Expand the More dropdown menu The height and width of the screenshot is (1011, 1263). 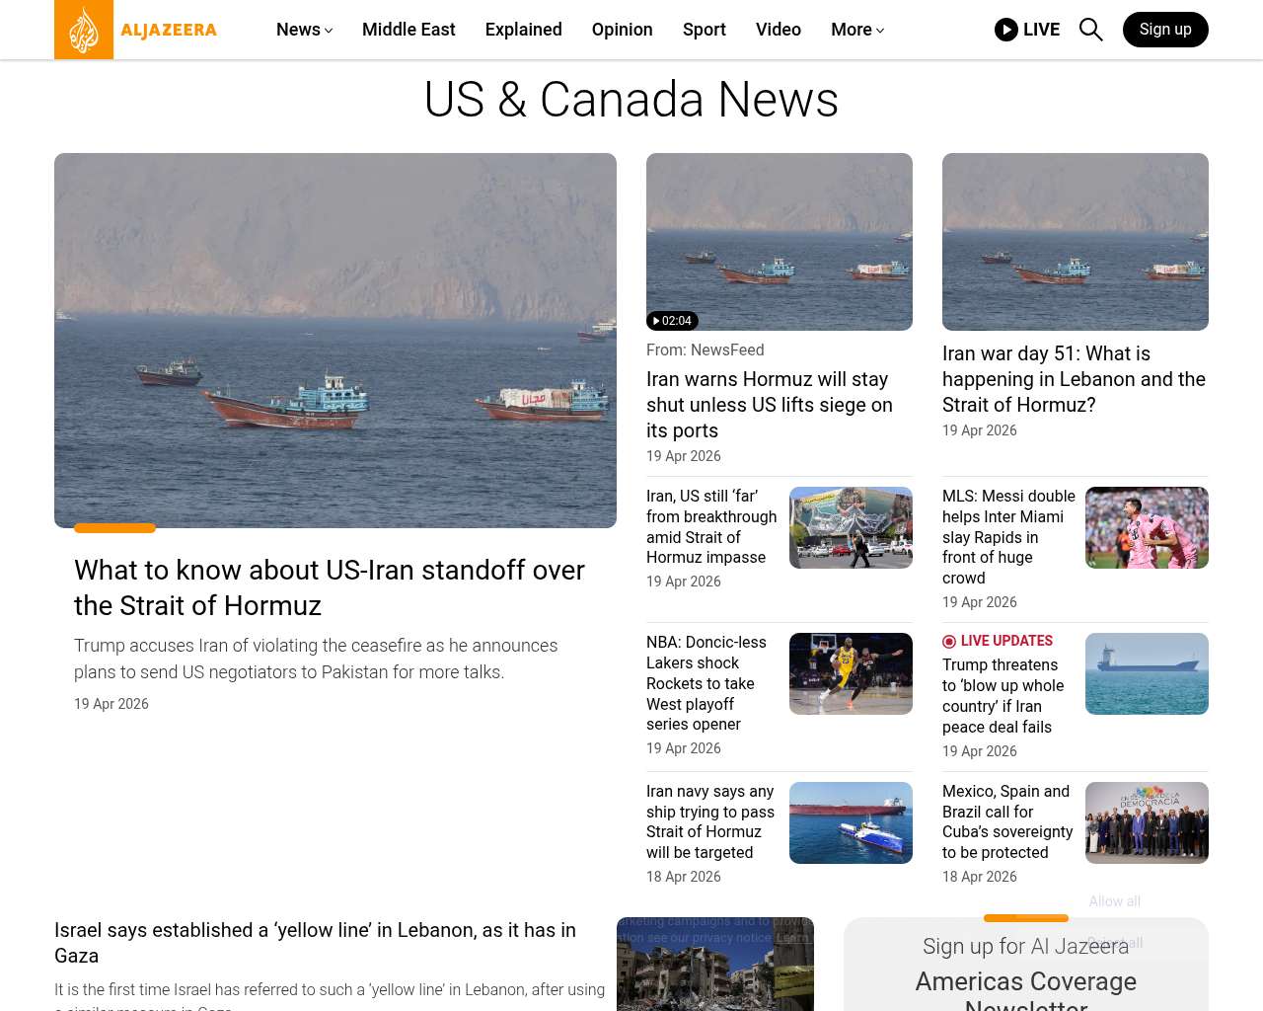[856, 30]
